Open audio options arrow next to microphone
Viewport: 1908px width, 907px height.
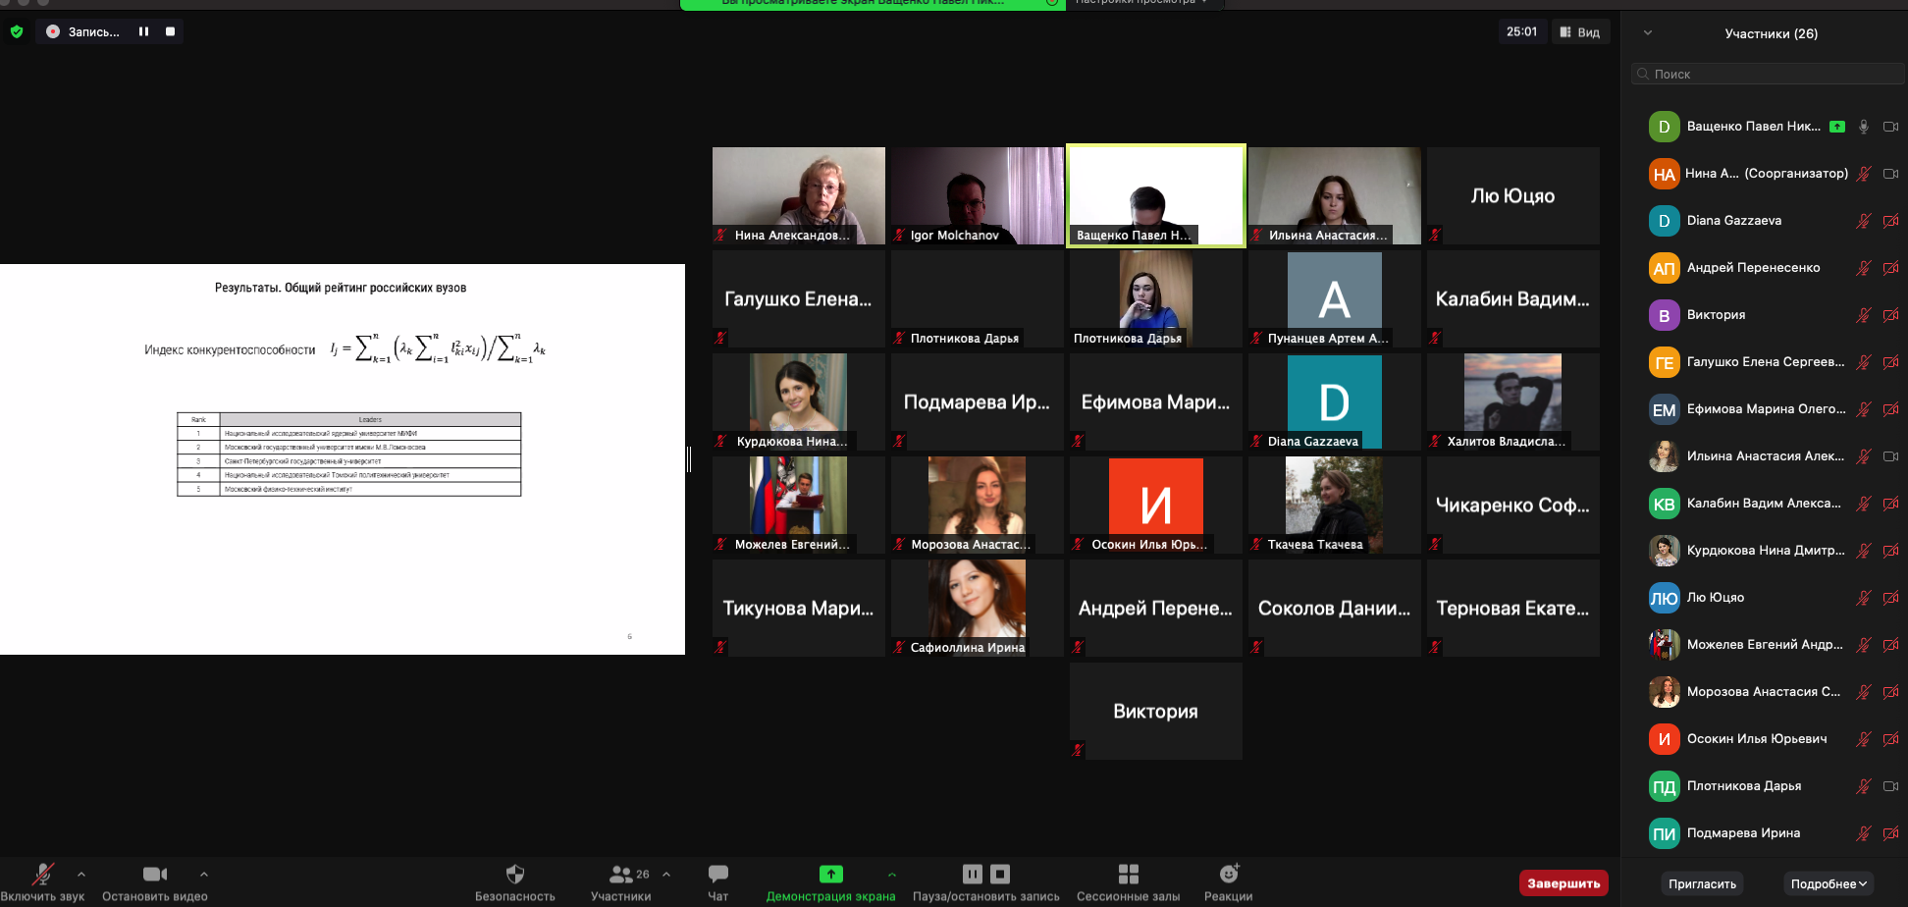tap(81, 874)
